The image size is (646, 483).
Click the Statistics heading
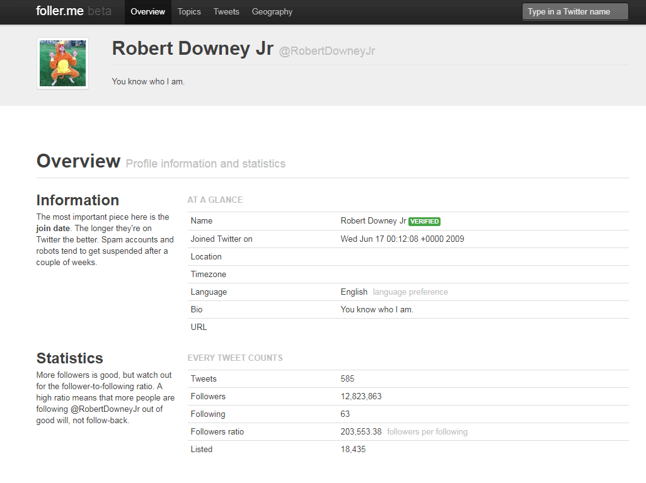(69, 358)
